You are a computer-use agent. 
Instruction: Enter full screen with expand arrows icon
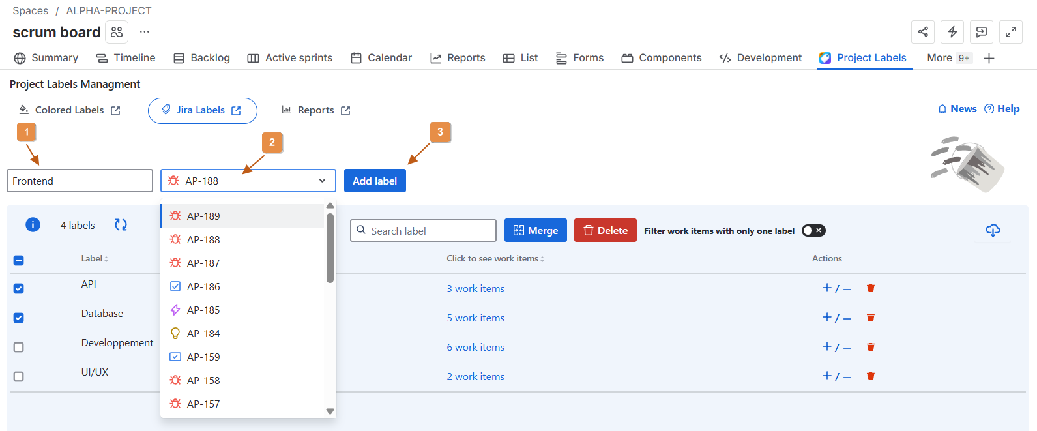(x=1011, y=32)
